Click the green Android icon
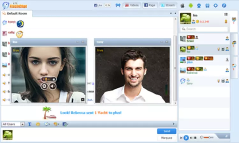 [191, 6]
